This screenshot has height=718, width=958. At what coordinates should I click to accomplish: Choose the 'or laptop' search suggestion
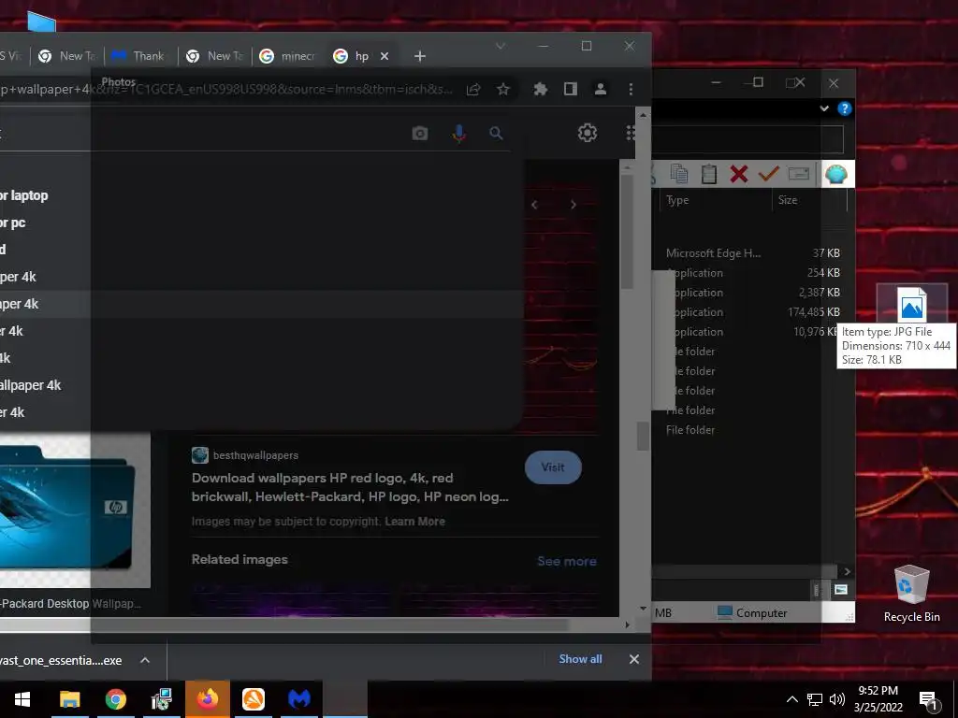tap(24, 196)
